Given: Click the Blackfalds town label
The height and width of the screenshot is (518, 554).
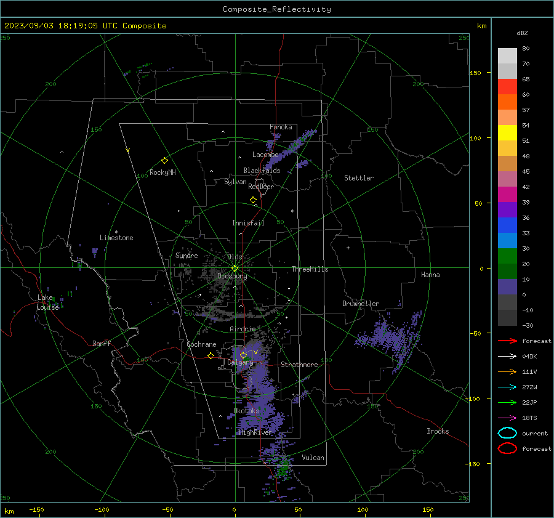Looking at the screenshot, I should [x=262, y=171].
